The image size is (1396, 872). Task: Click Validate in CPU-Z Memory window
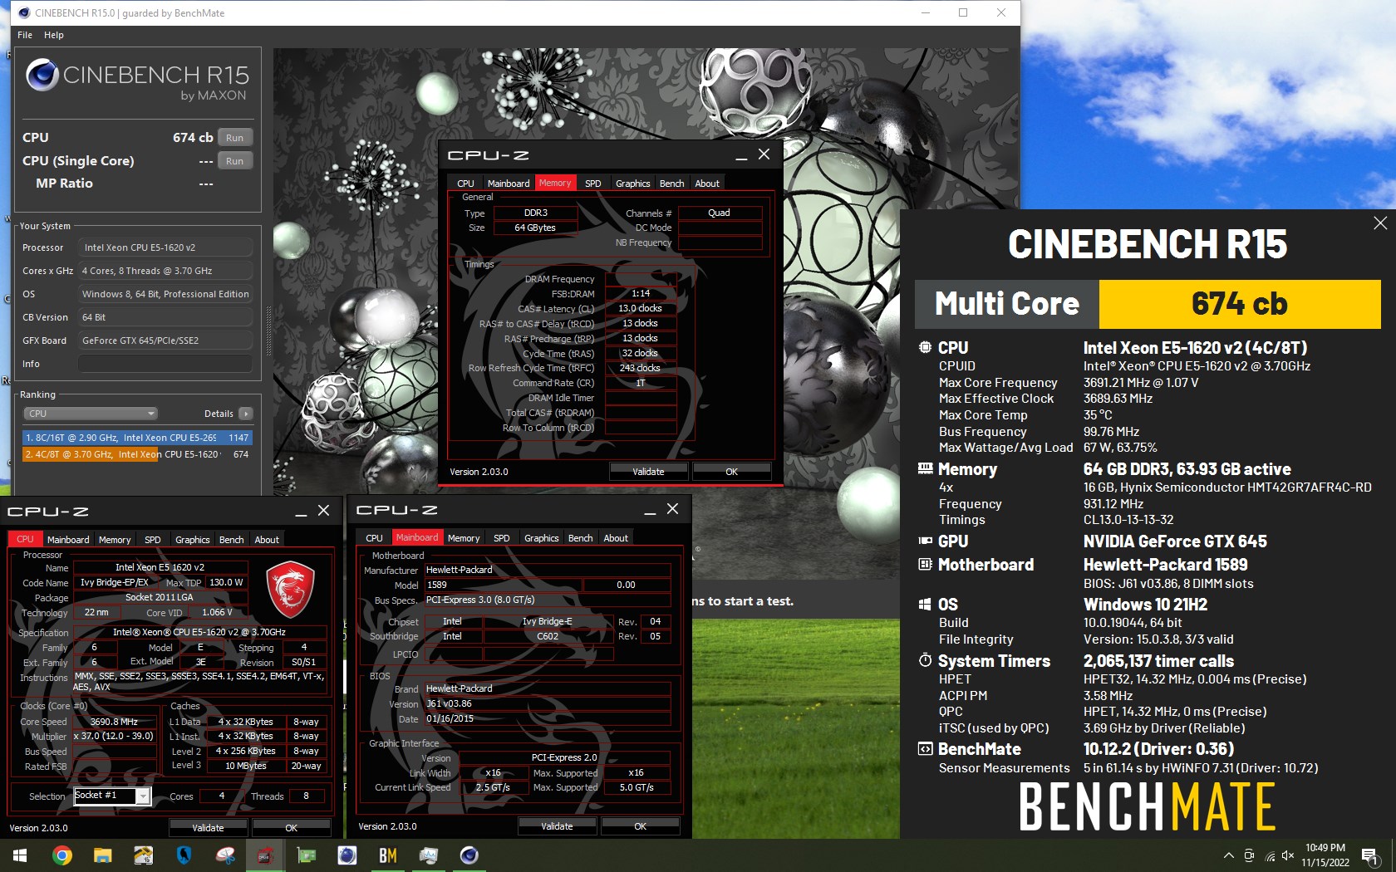648,472
